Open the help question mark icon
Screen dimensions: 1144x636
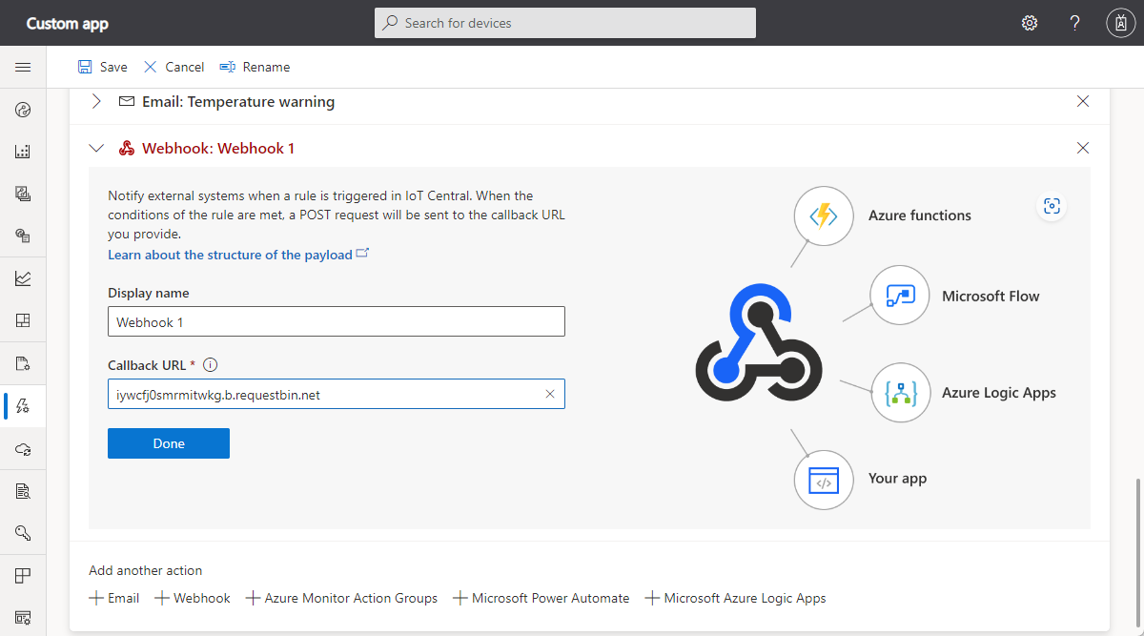(x=1074, y=23)
